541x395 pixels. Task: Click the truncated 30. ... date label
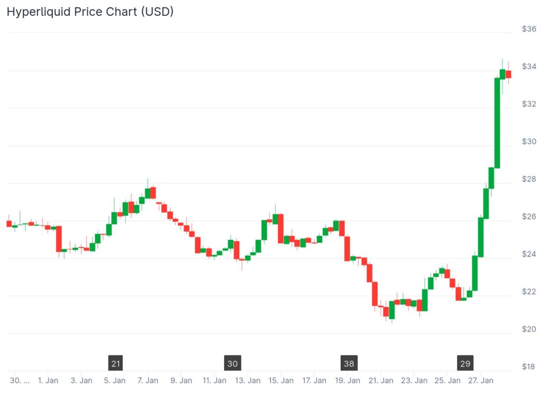click(18, 380)
